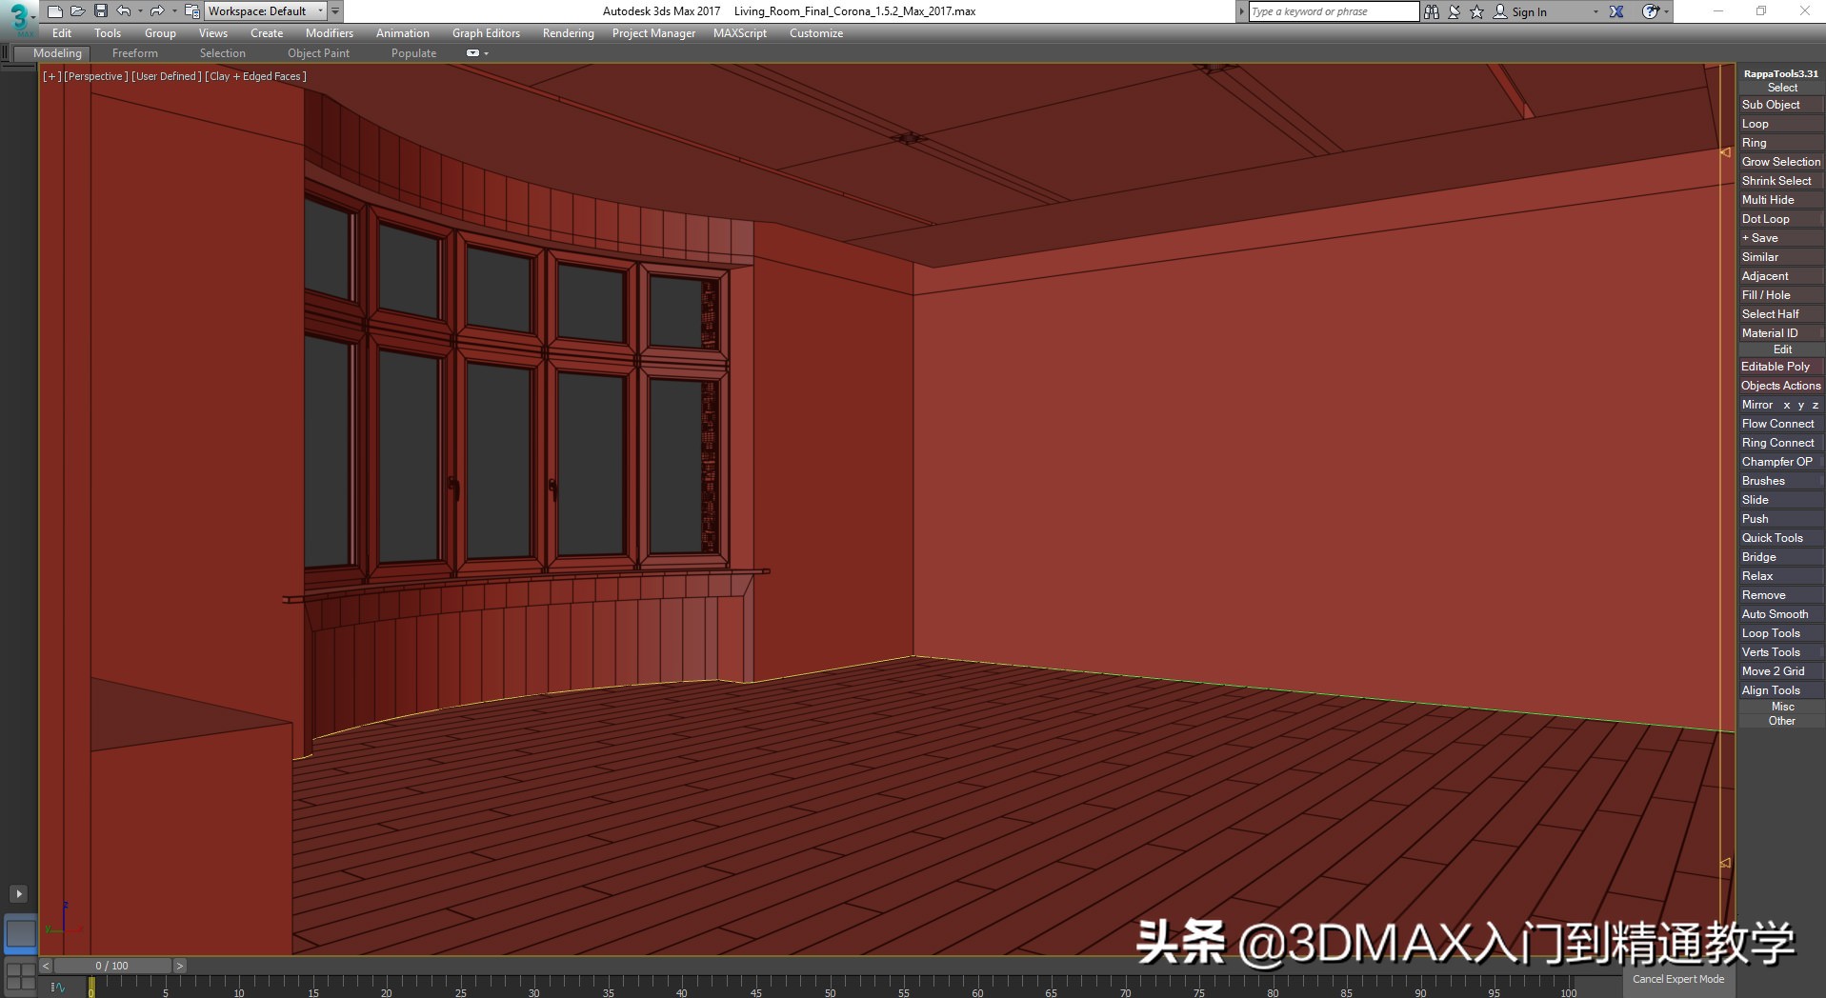Viewport: 1826px width, 998px height.
Task: Open the mini curve editor icon
Action: 58,988
